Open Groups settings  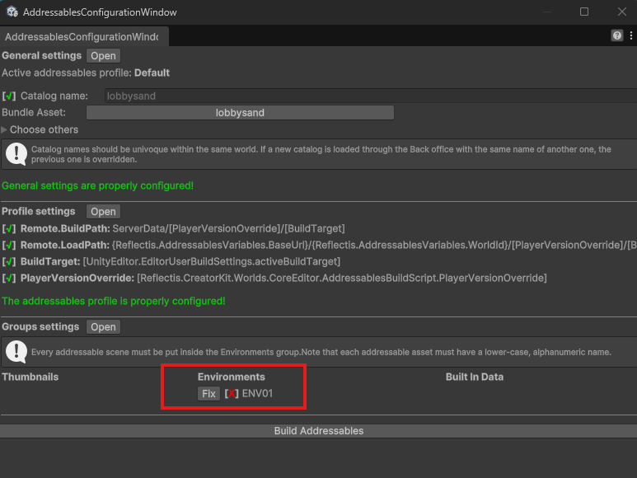tap(103, 327)
